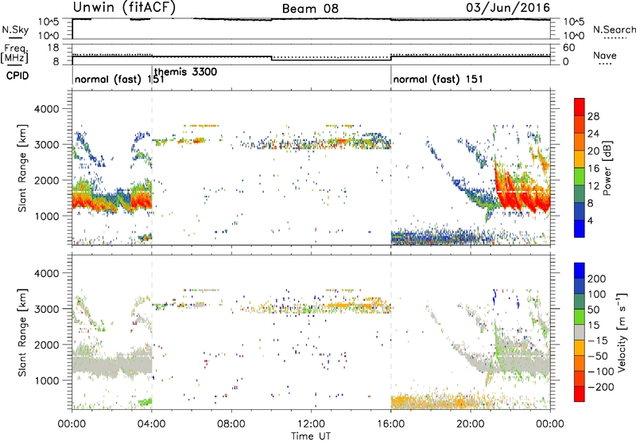
Task: Click the 'Power [dB]' colorbar label
Action: click(607, 168)
